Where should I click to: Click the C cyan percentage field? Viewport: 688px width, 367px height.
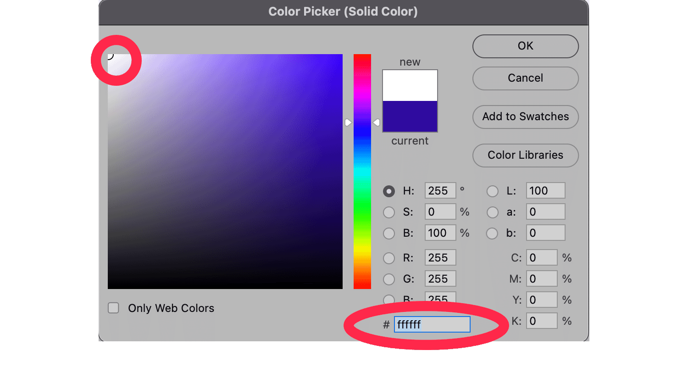click(x=541, y=258)
